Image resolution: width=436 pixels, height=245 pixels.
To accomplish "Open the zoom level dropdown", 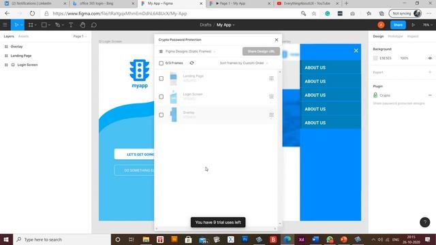I will [427, 25].
